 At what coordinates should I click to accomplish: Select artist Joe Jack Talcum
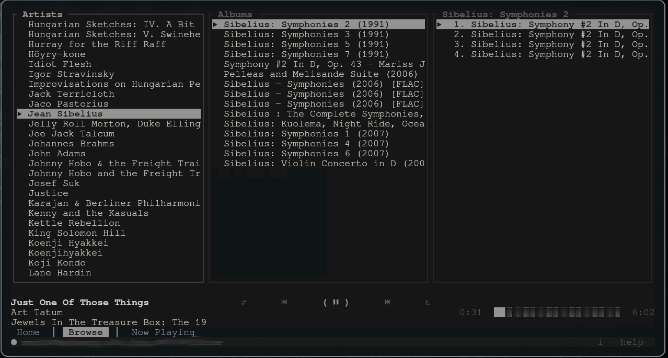pyautogui.click(x=71, y=134)
